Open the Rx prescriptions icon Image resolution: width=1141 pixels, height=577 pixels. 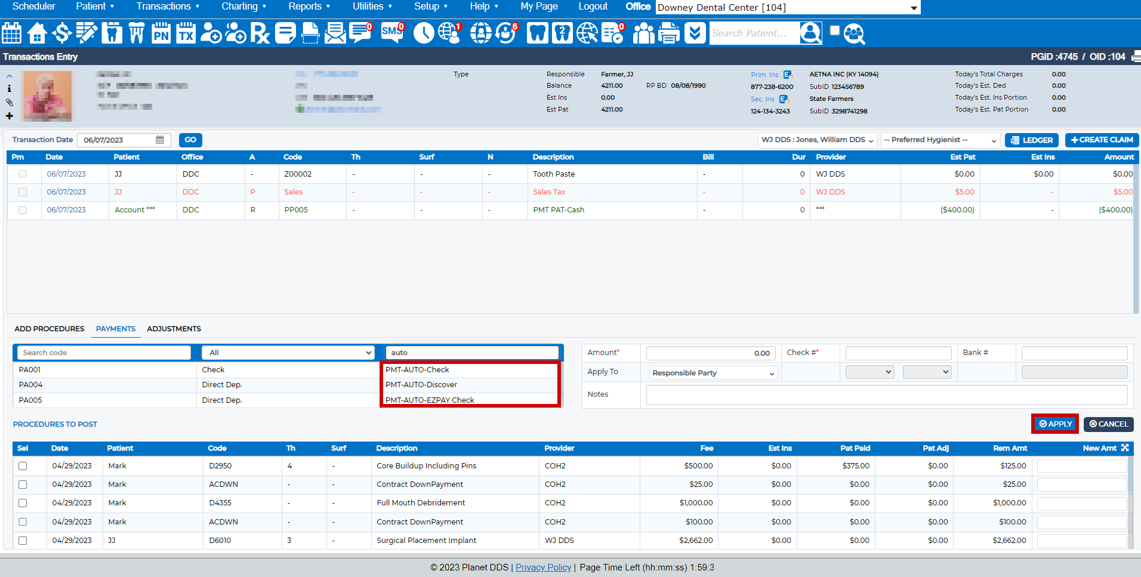point(260,33)
